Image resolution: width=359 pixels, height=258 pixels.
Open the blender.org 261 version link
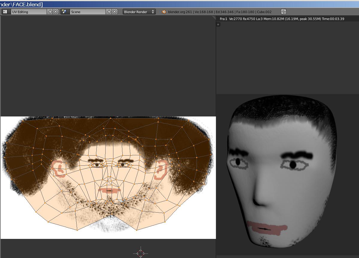[x=180, y=12]
